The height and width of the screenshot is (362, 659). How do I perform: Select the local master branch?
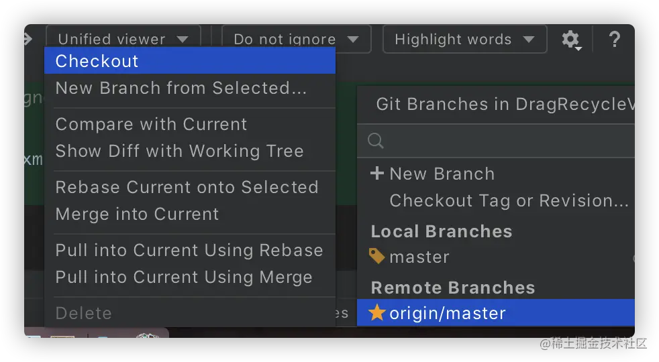tap(496, 257)
